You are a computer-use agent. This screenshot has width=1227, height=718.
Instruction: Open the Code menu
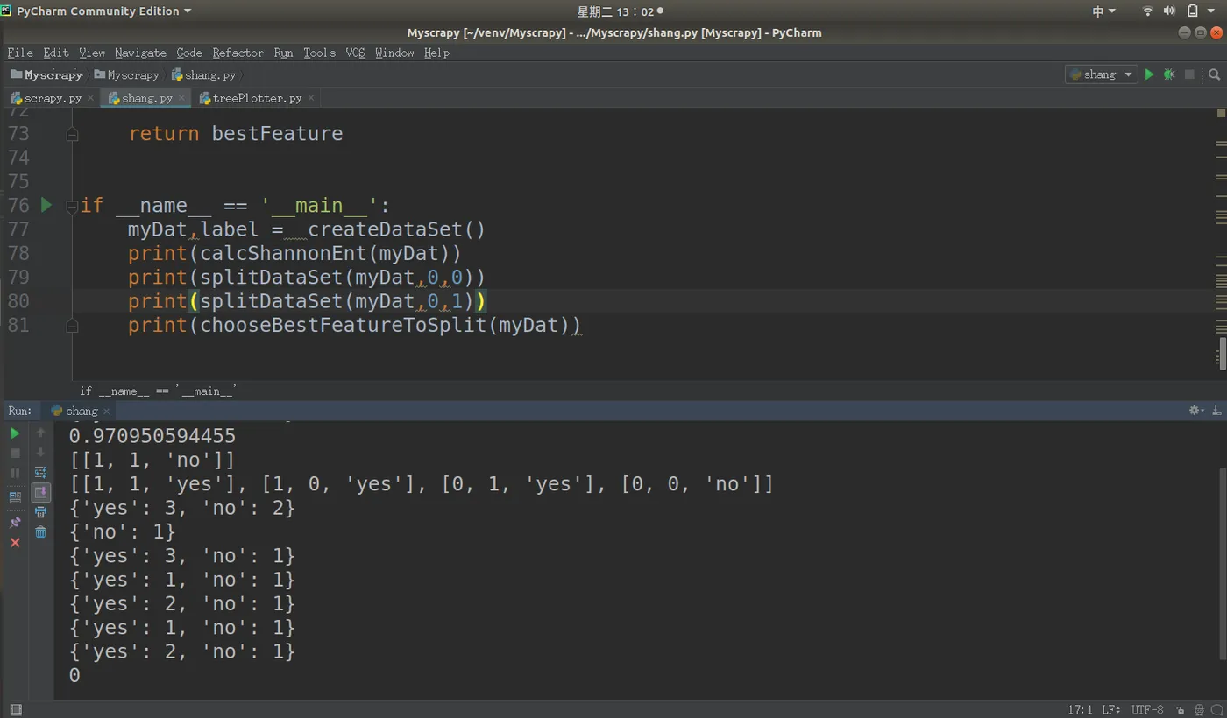[x=189, y=53]
